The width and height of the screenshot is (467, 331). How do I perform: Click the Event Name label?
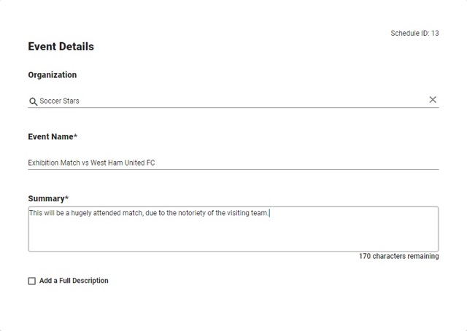point(53,136)
